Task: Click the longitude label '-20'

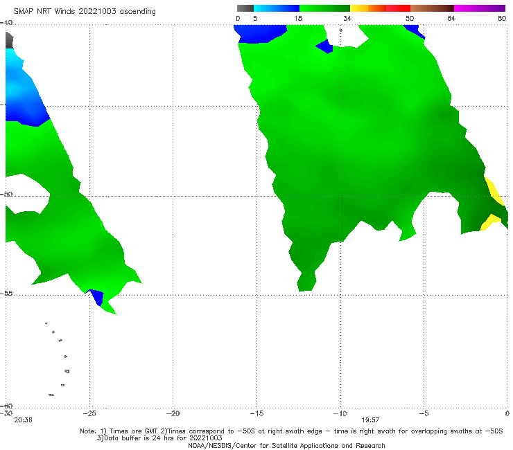Action: pos(173,413)
